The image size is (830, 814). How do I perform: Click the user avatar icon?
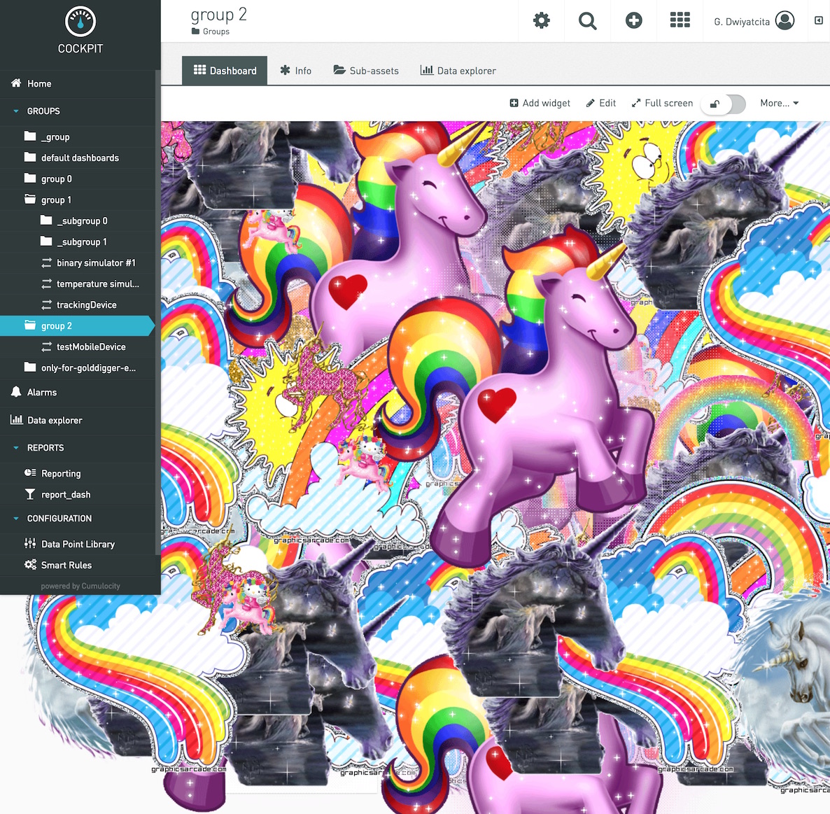(785, 20)
